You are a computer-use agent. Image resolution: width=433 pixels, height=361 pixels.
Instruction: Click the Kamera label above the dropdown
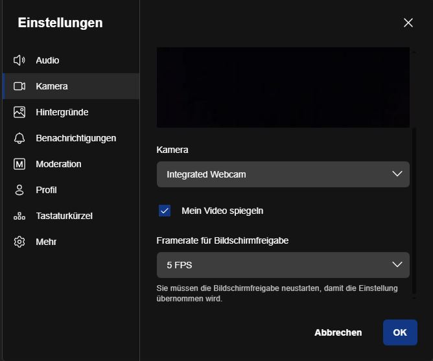[172, 150]
